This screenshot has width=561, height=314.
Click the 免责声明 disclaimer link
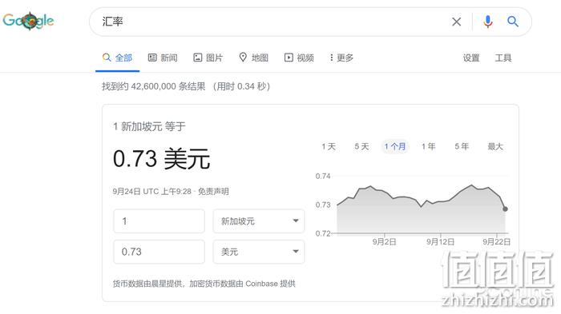pos(213,192)
